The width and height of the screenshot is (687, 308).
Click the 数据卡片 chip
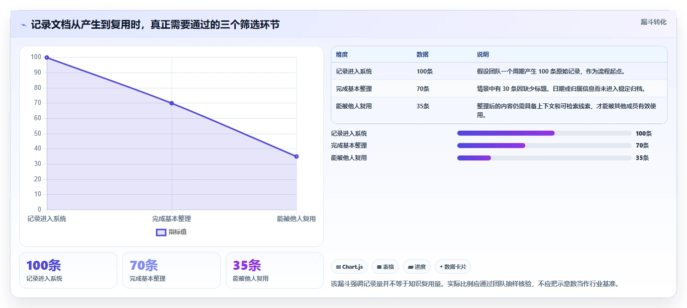pos(453,267)
